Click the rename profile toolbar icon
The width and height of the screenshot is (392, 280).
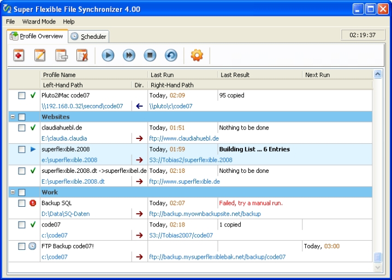coord(61,55)
